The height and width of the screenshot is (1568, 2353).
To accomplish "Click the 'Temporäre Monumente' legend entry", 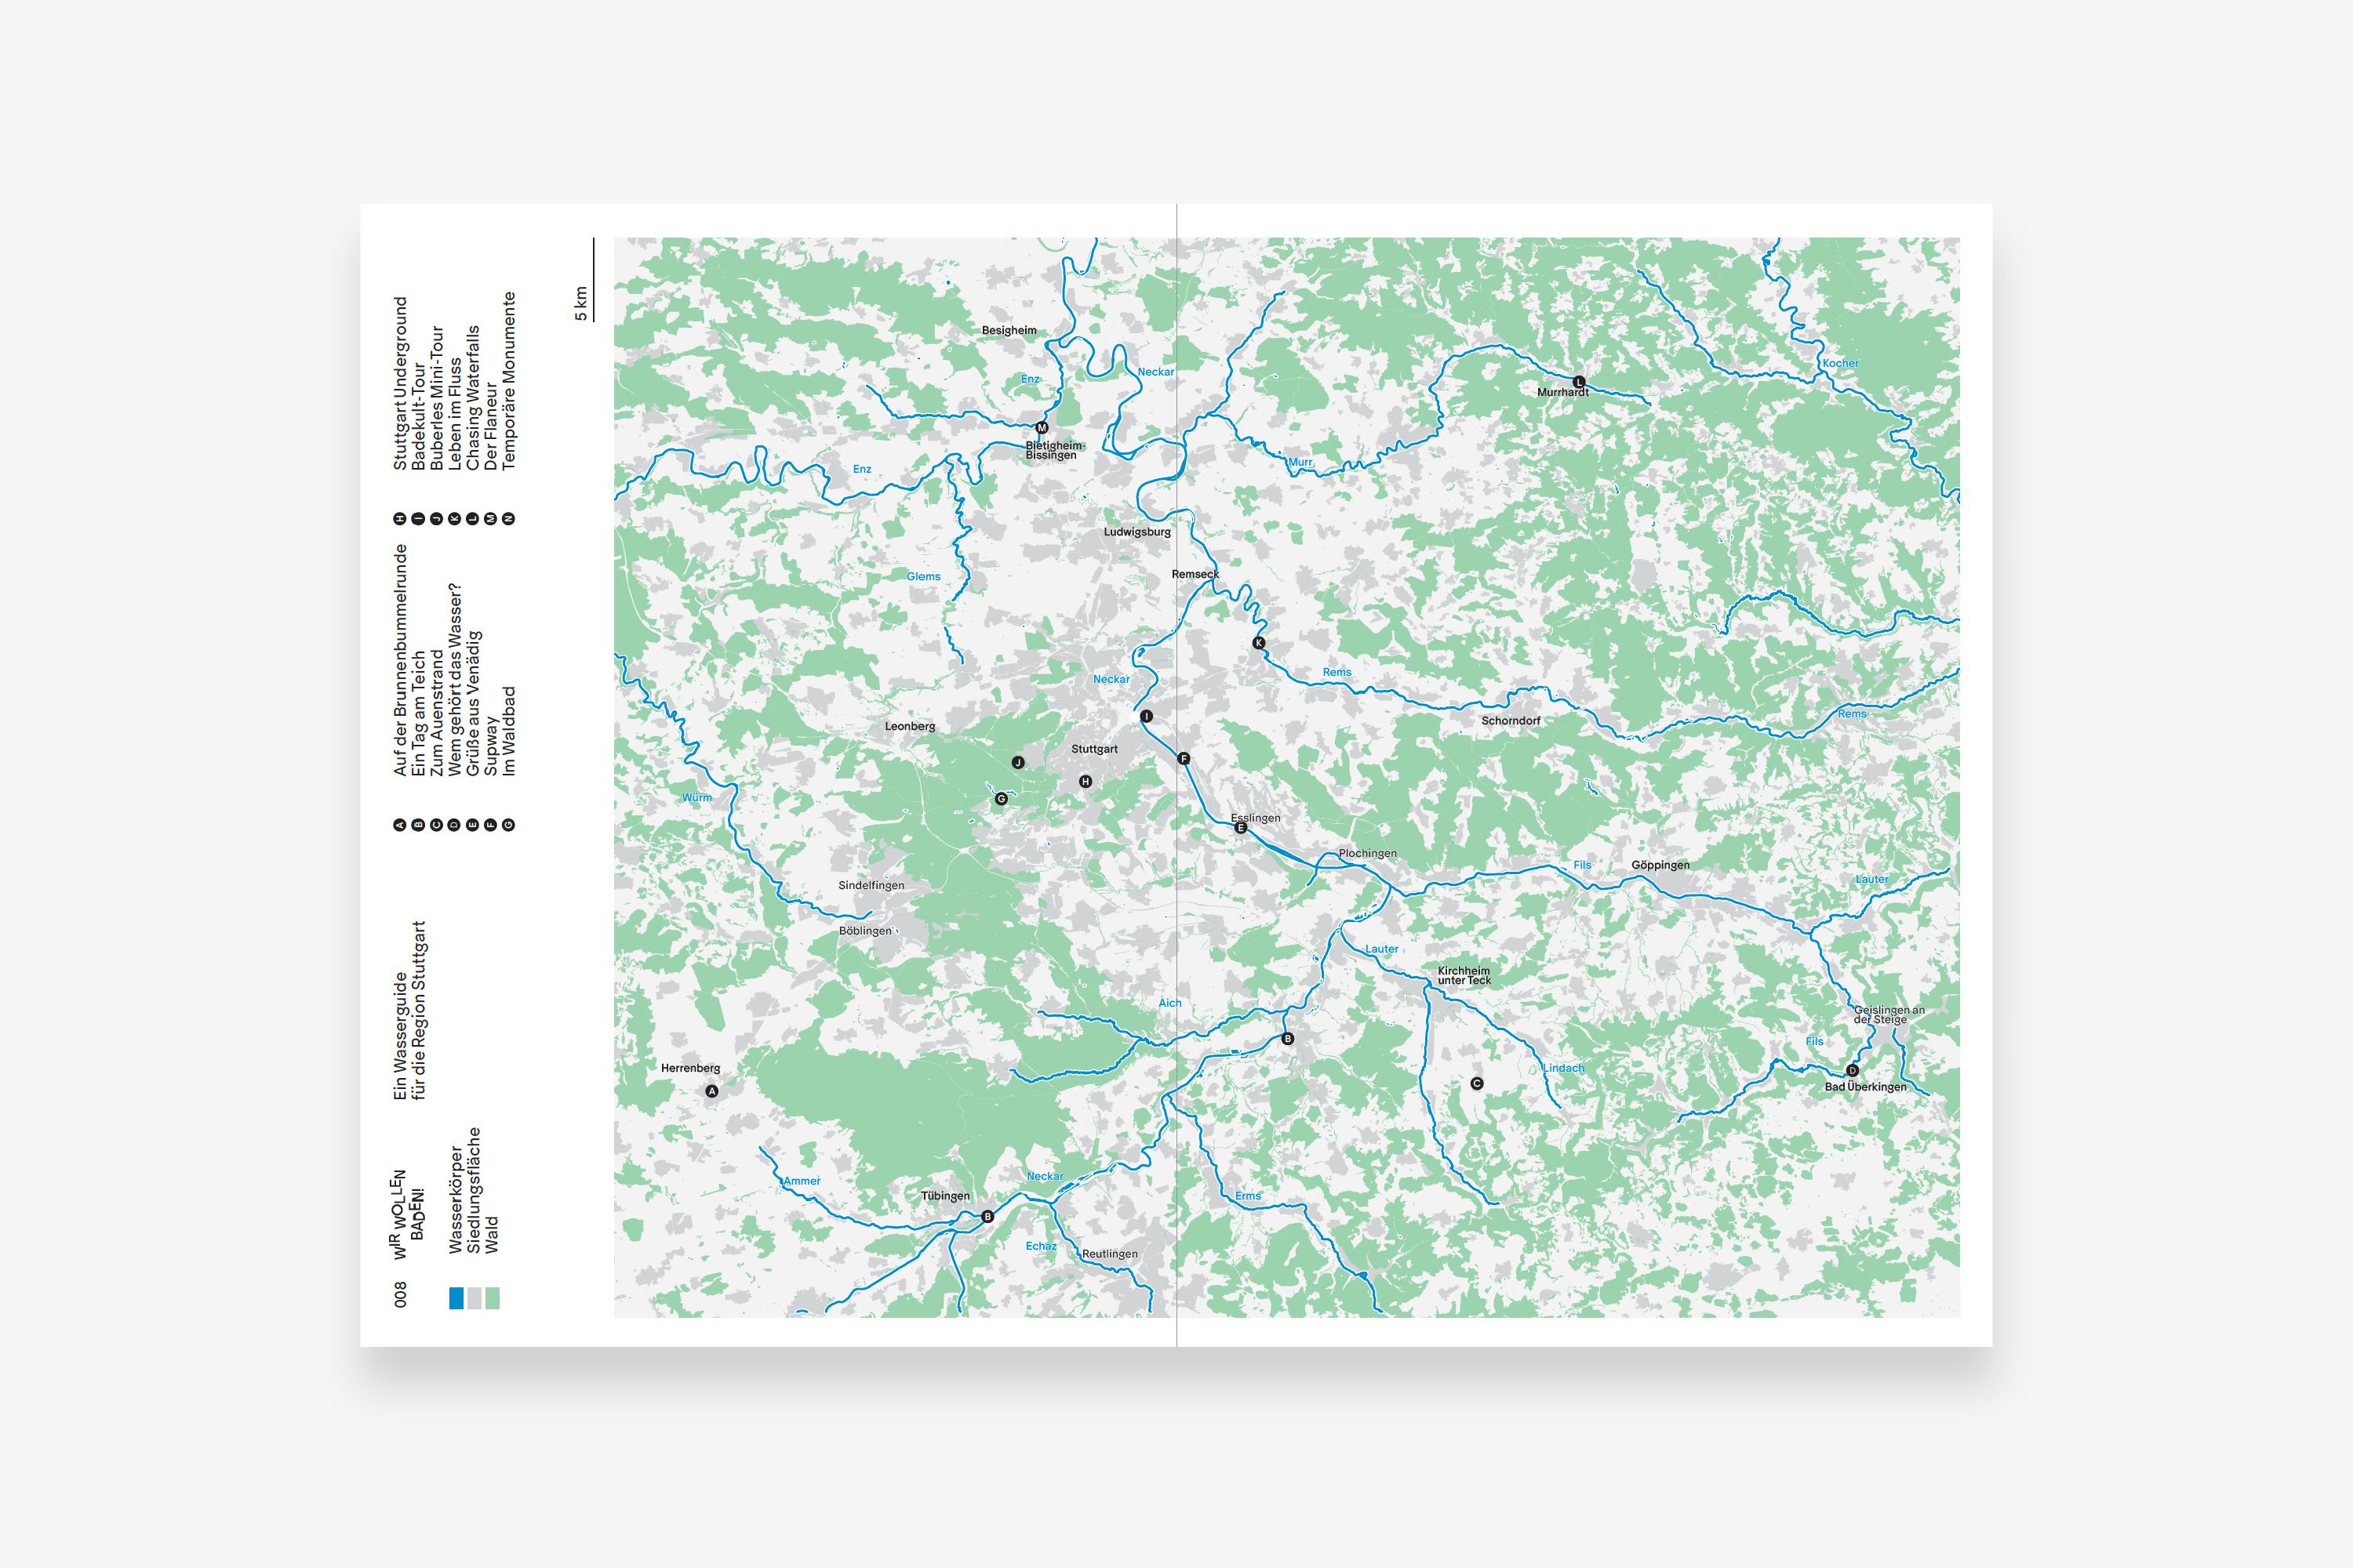I will pos(508,381).
